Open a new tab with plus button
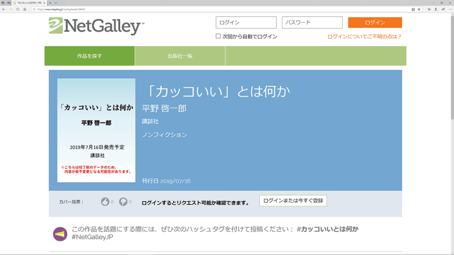This screenshot has width=454, height=255. point(50,3)
